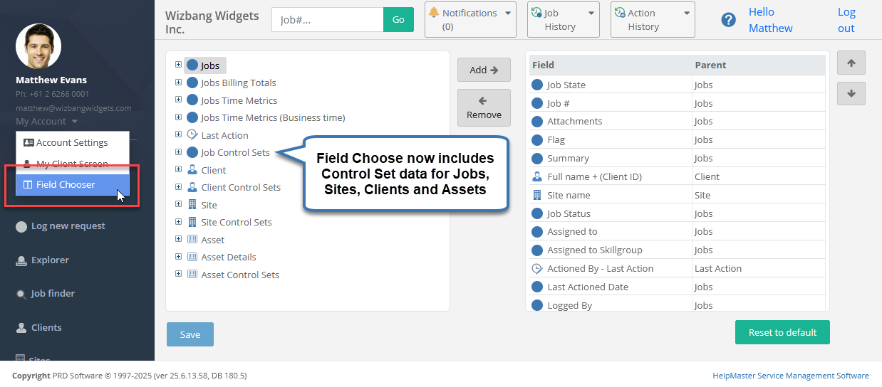
Task: Click the Asset Details icon in tree
Action: [192, 257]
